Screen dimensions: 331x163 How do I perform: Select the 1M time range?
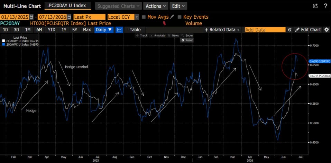click(x=28, y=30)
